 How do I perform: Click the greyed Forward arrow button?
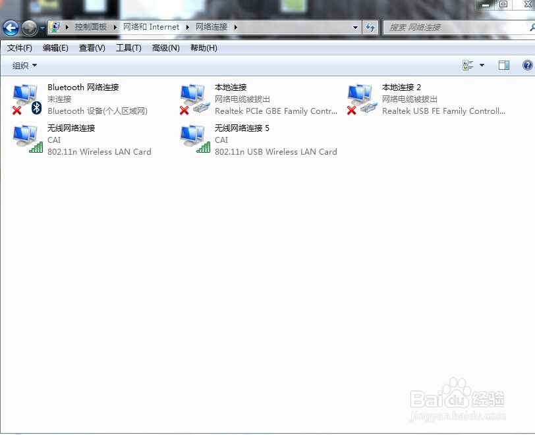point(30,28)
